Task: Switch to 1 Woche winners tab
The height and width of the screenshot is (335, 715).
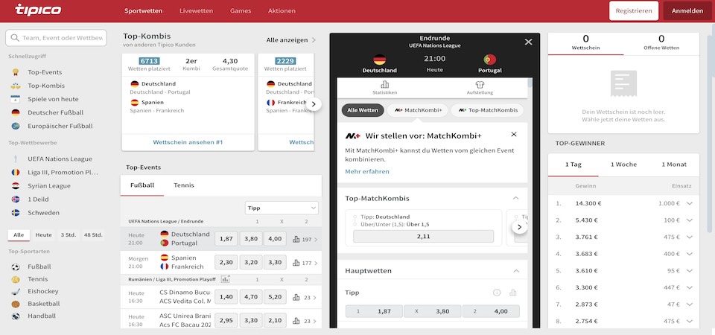Action: coord(623,165)
